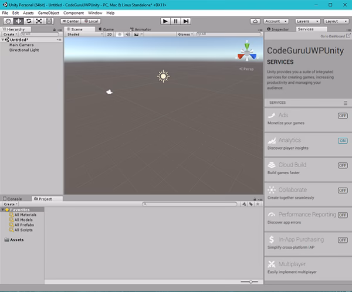352x292 pixels.
Task: Toggle scene lighting sun icon
Action: pyautogui.click(x=120, y=35)
